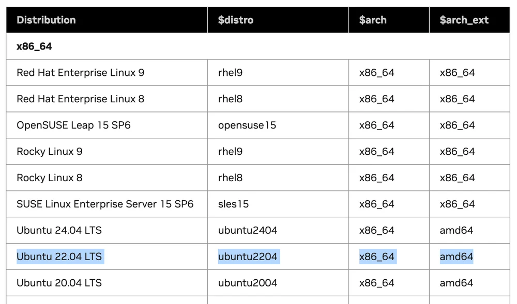Click the Rocky Linux 9 cell
This screenshot has height=304, width=517.
(x=50, y=152)
